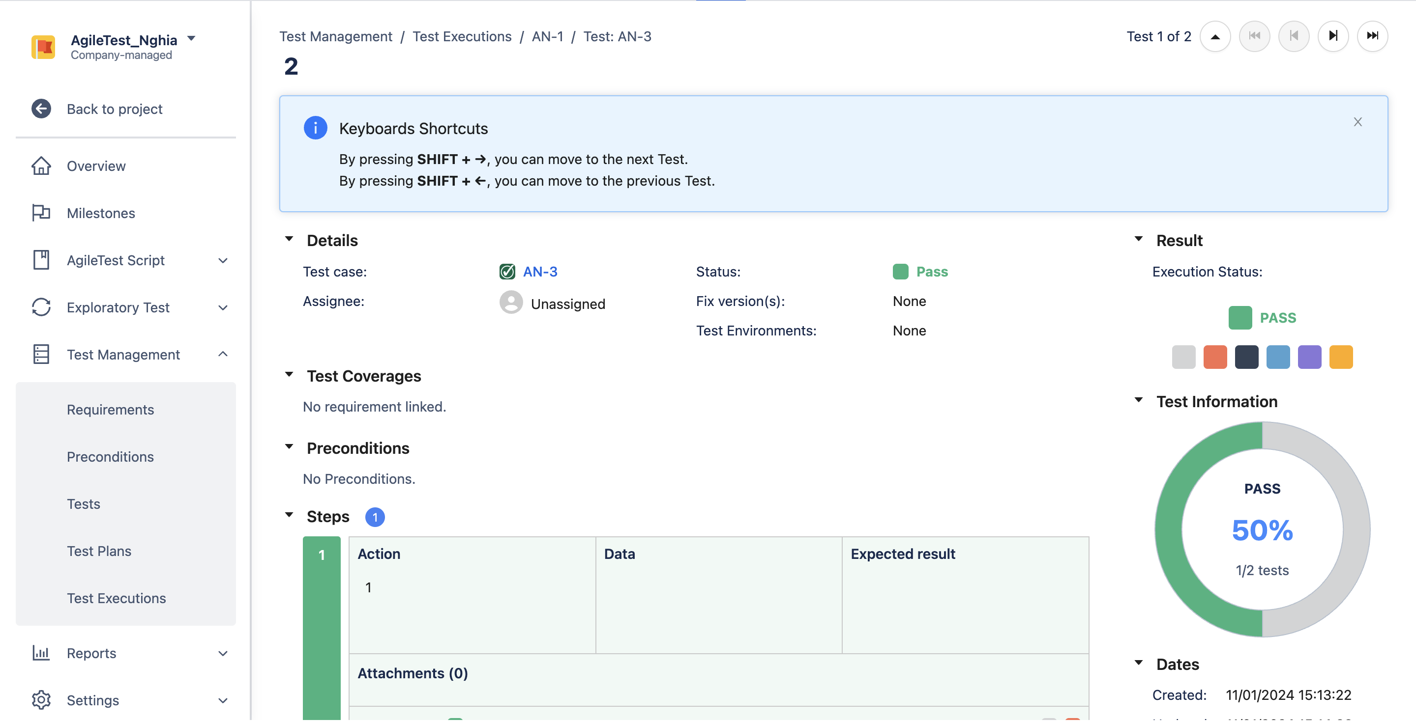The width and height of the screenshot is (1416, 721).
Task: Open the AgileTest_Nghia project switcher dropdown
Action: (191, 38)
